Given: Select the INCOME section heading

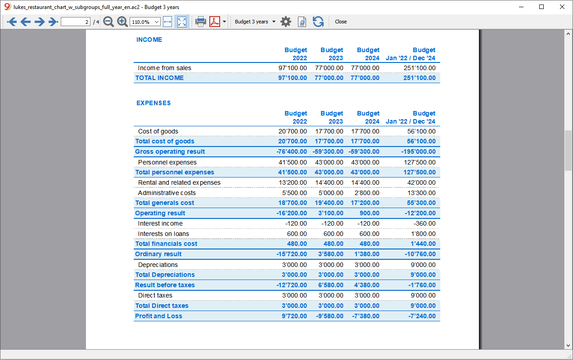Looking at the screenshot, I should tap(149, 40).
